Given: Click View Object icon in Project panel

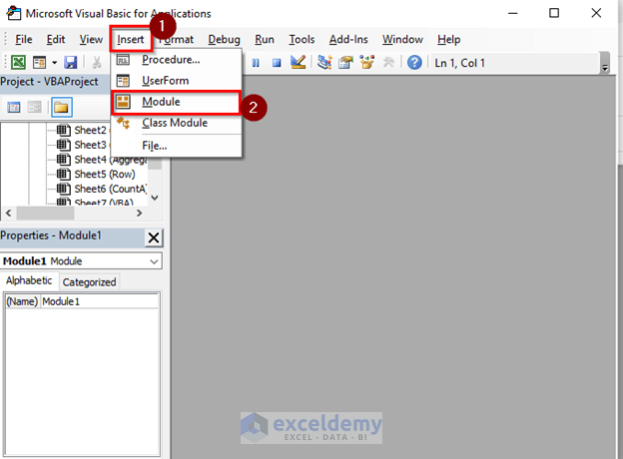Looking at the screenshot, I should click(35, 107).
